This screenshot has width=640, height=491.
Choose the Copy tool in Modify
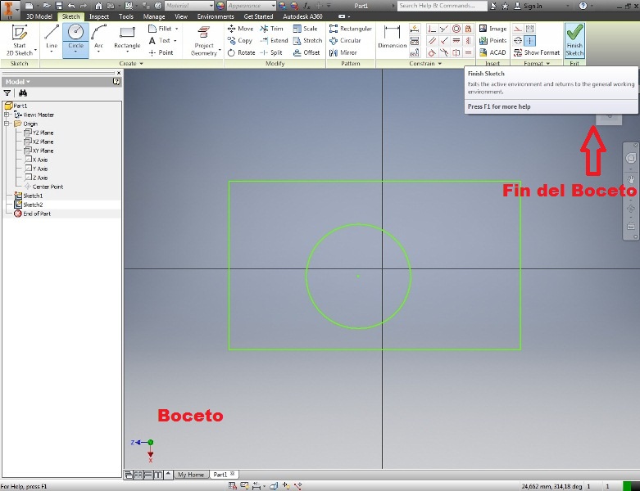coord(239,40)
